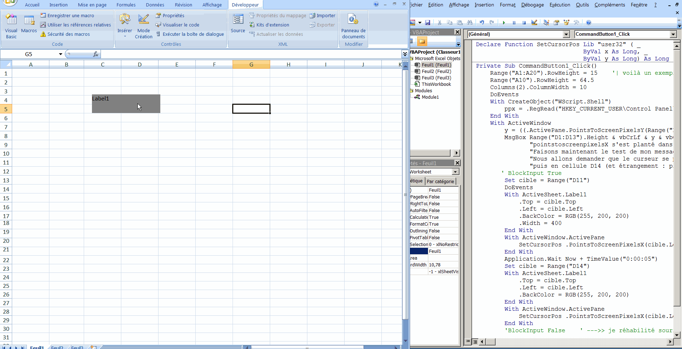The width and height of the screenshot is (682, 349).
Task: Click the Paste icon in the VBA toolbar
Action: click(460, 23)
